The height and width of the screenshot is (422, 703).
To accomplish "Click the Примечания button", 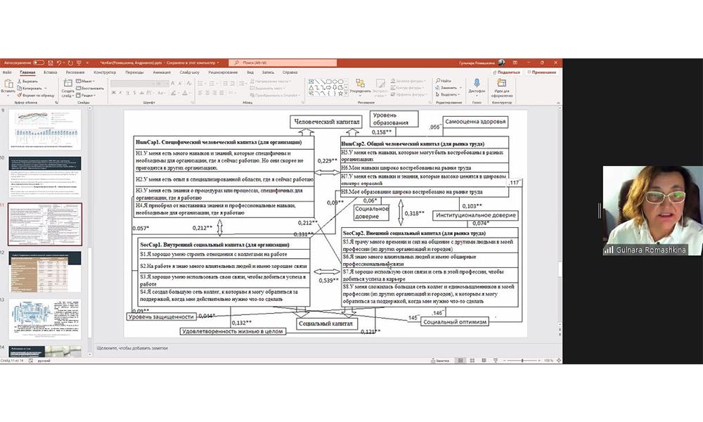I will click(x=542, y=72).
